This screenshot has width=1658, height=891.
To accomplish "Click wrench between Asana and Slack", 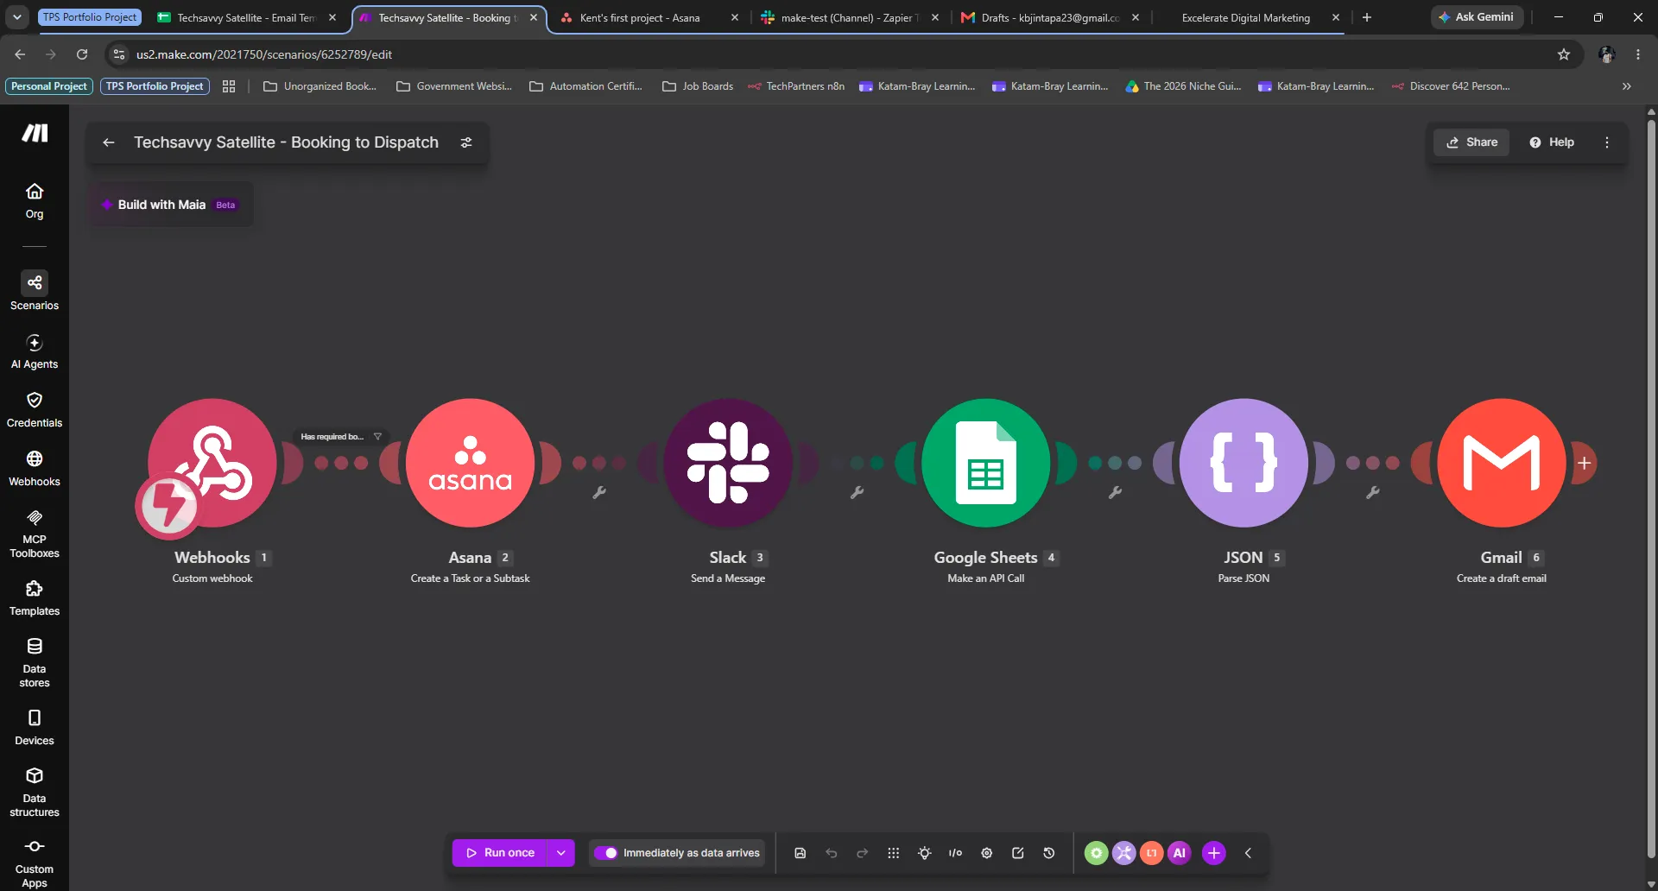I will click(599, 492).
